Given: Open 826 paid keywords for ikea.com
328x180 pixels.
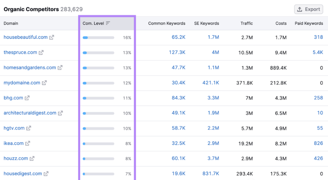Looking at the screenshot, I should (x=318, y=143).
